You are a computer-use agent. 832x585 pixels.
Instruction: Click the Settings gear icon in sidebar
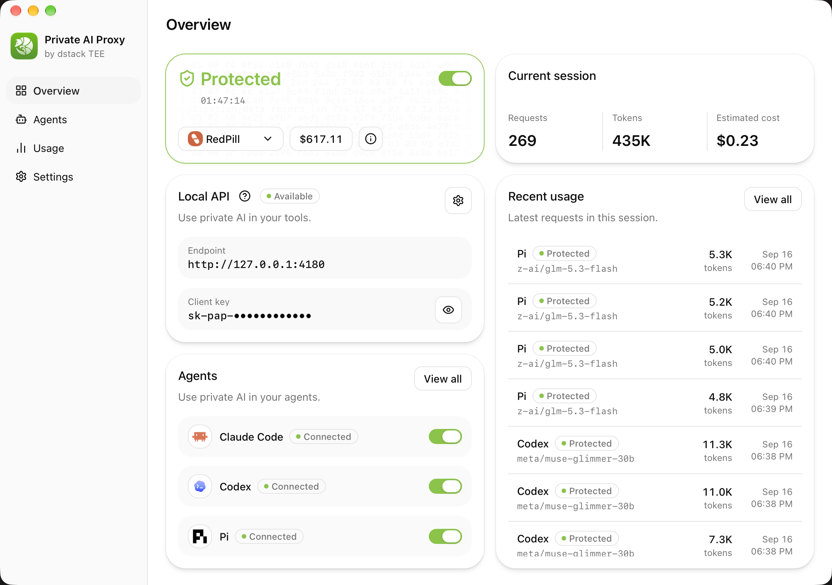21,176
